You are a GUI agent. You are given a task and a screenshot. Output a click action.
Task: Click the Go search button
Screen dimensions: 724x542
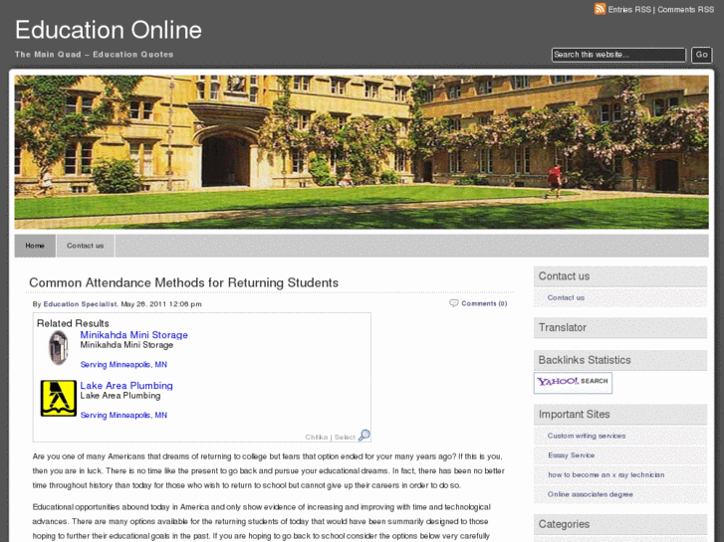point(701,55)
